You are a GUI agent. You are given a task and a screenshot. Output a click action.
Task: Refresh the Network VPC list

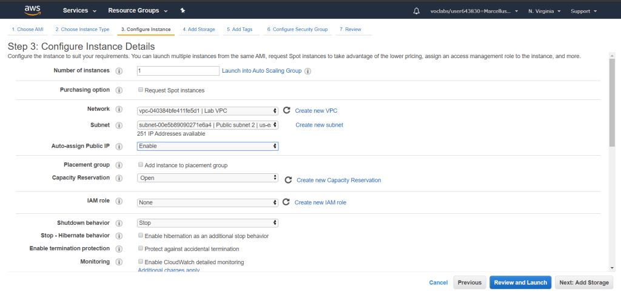287,110
